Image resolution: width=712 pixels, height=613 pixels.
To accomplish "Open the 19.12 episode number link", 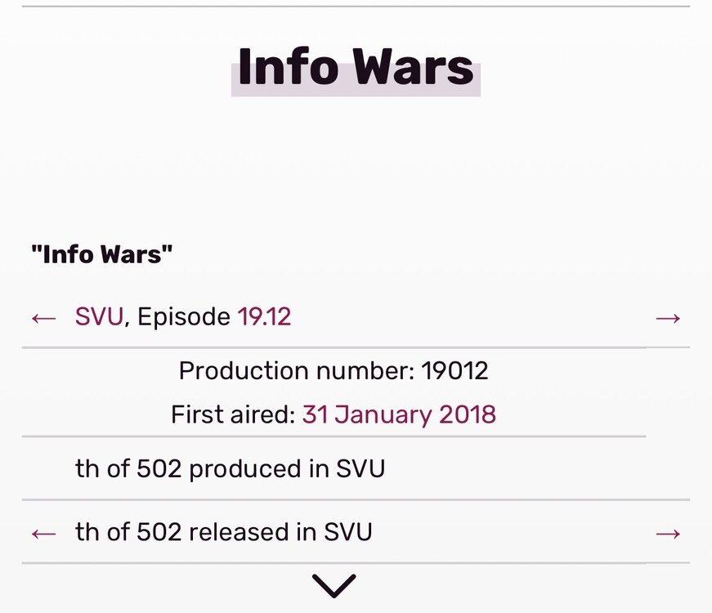I will coord(264,317).
